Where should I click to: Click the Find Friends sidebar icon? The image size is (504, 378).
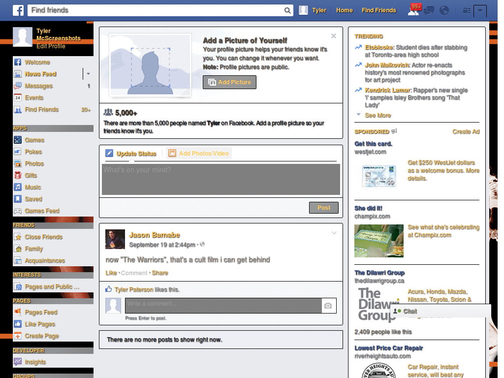[18, 110]
